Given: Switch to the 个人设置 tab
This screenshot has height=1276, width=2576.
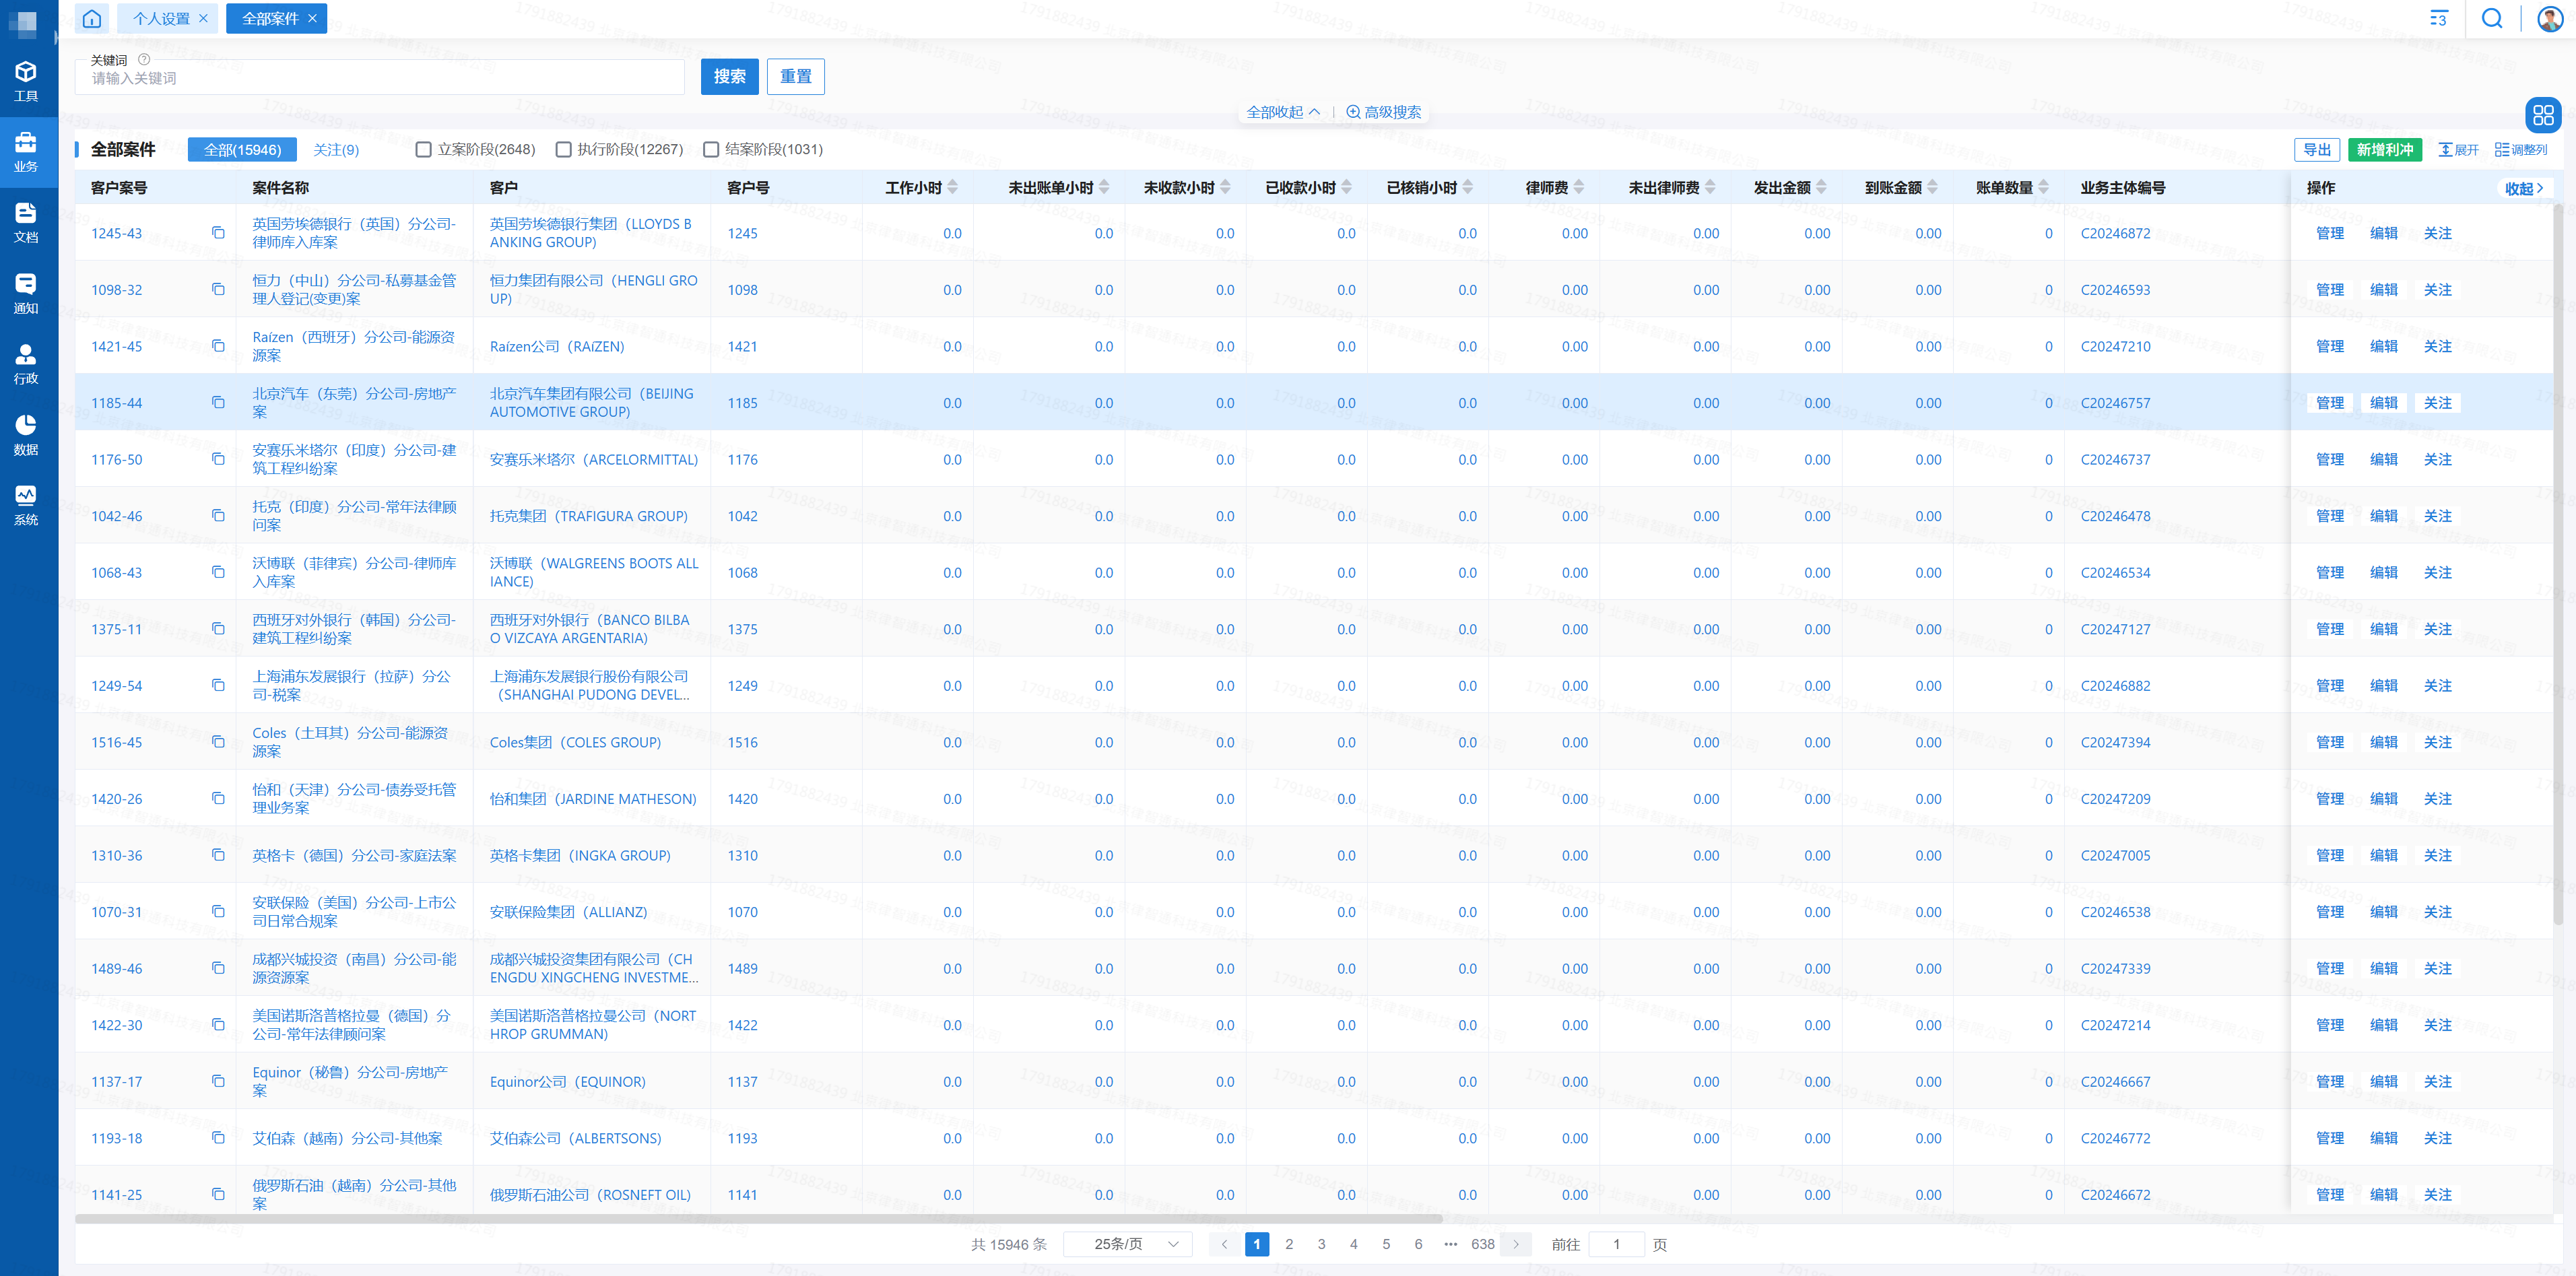Looking at the screenshot, I should pyautogui.click(x=161, y=18).
